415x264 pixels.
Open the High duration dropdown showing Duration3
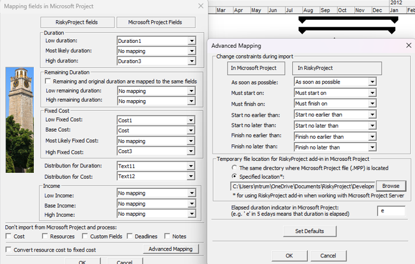point(156,61)
